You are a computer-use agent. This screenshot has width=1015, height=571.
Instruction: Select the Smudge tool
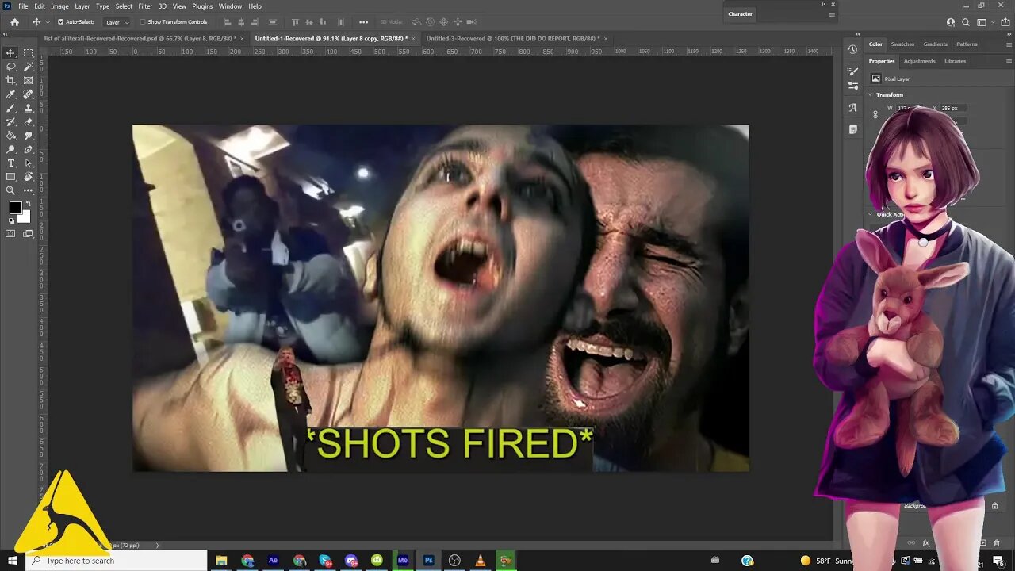(29, 136)
